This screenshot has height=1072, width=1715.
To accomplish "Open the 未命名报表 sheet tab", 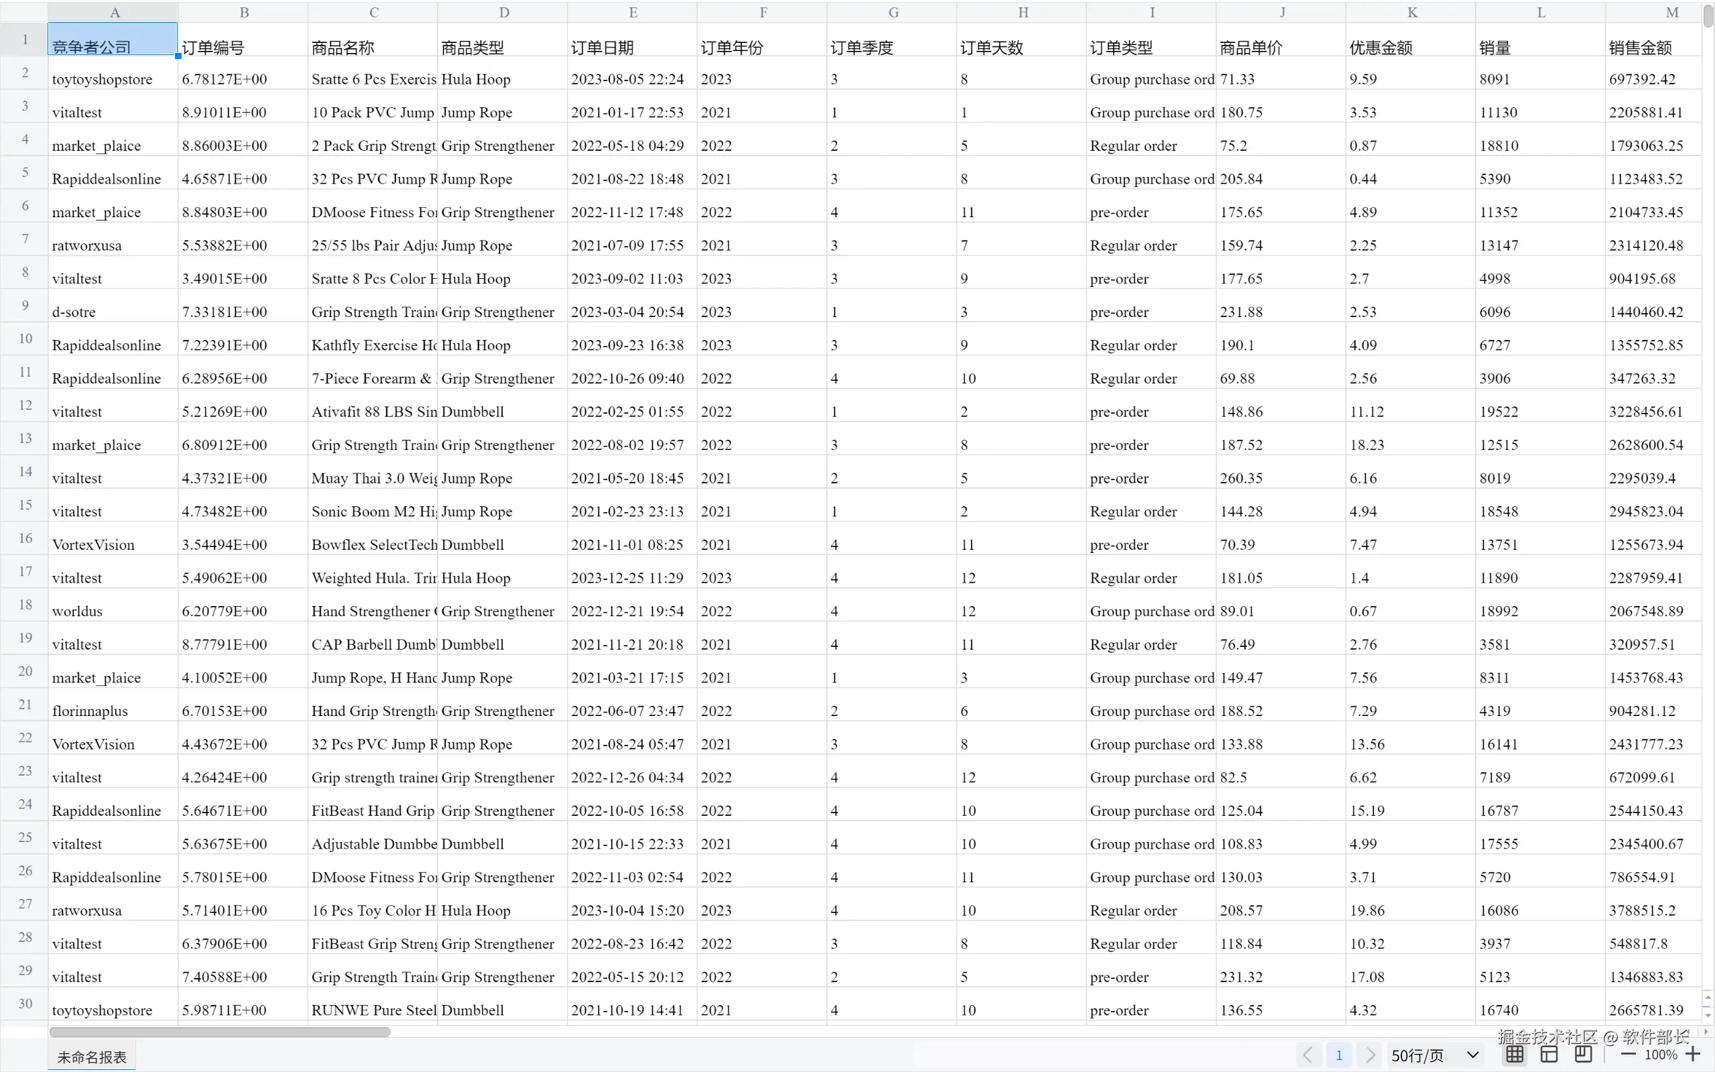I will click(x=91, y=1057).
